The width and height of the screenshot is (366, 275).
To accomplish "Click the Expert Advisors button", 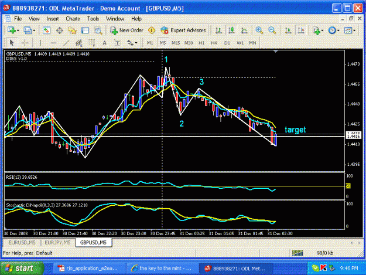I will tap(183, 30).
